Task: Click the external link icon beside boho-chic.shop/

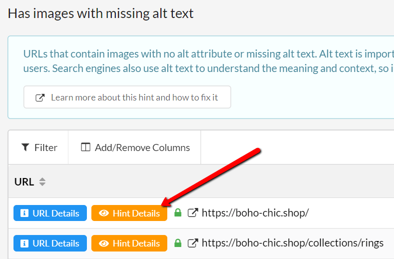Action: (x=193, y=213)
